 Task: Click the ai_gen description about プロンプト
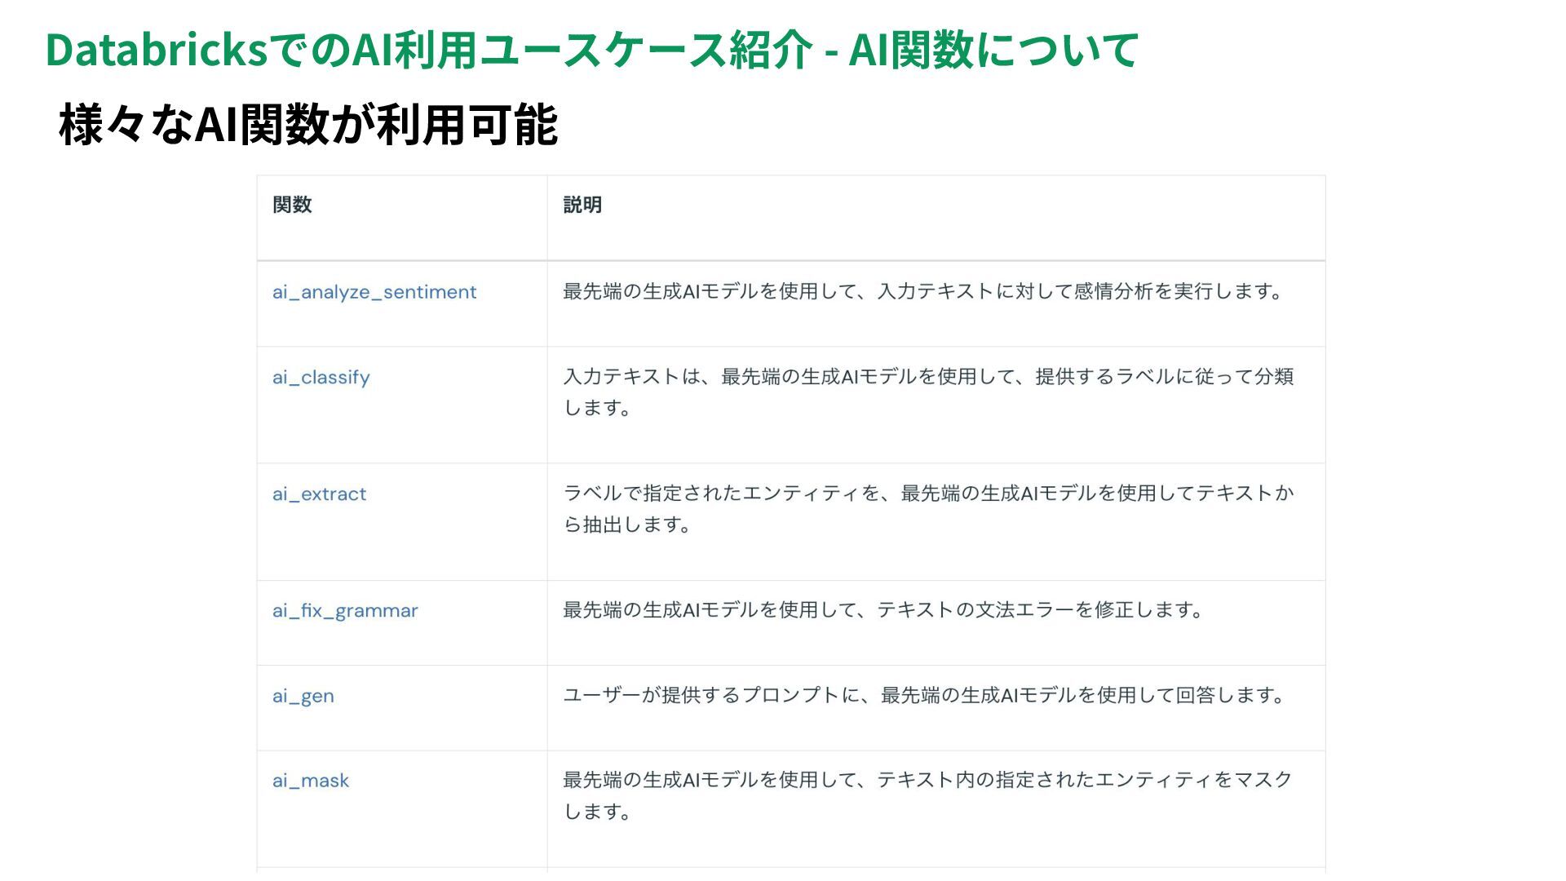tap(924, 696)
